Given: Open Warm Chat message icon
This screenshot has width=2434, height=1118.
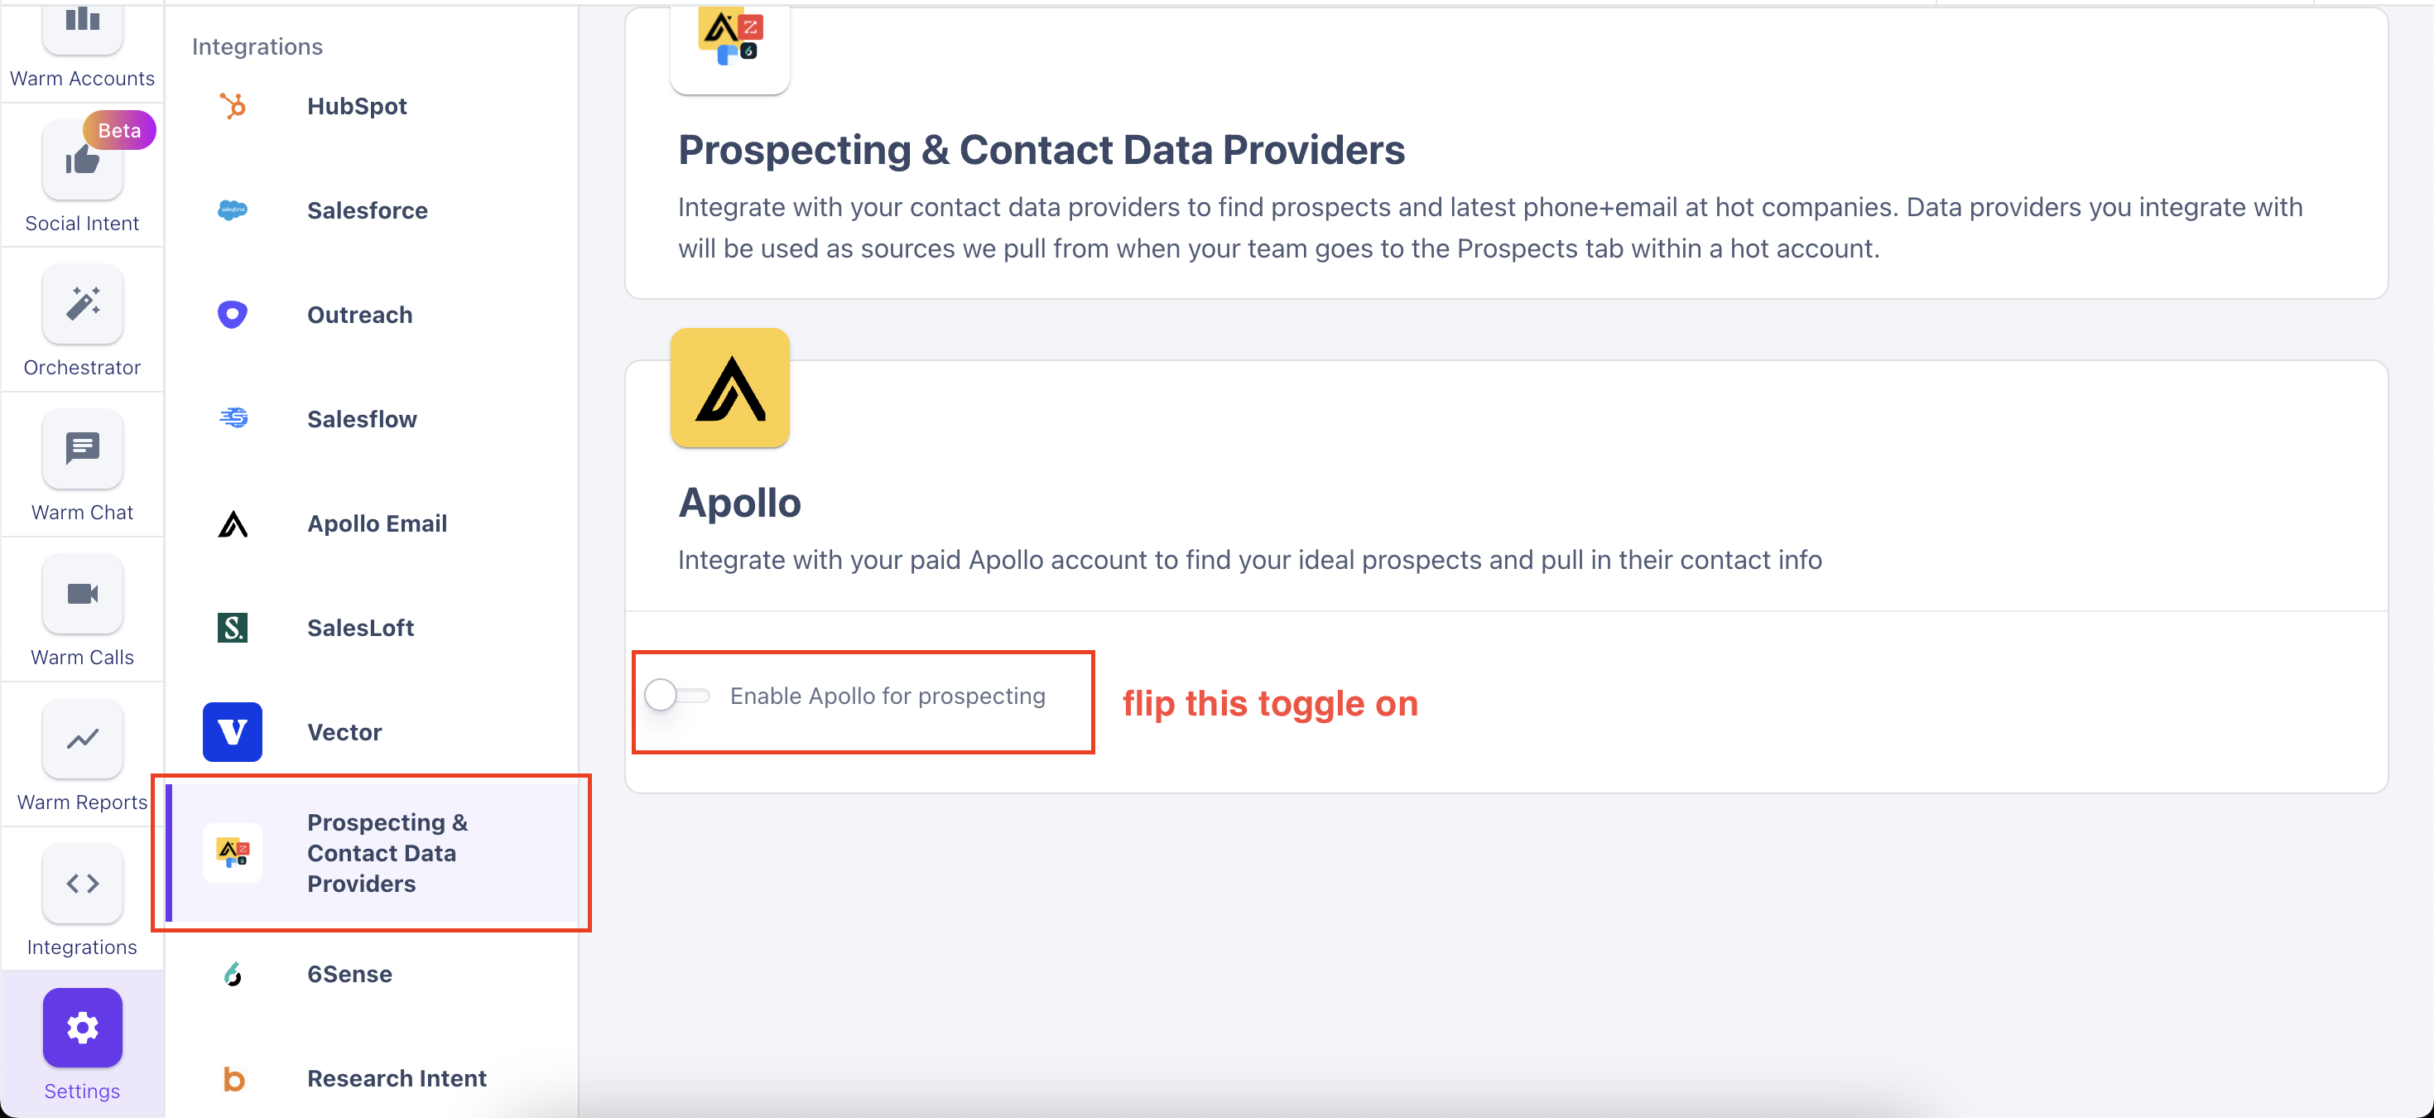Looking at the screenshot, I should (x=82, y=448).
